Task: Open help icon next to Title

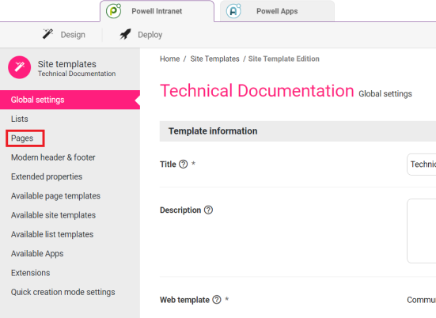Action: pos(184,165)
